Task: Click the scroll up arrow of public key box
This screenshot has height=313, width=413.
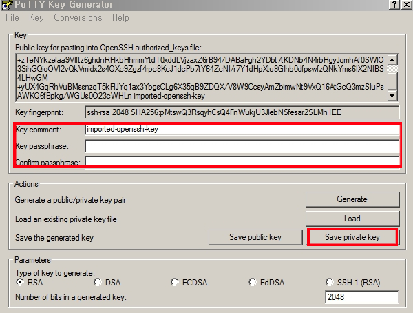Action: coord(392,60)
